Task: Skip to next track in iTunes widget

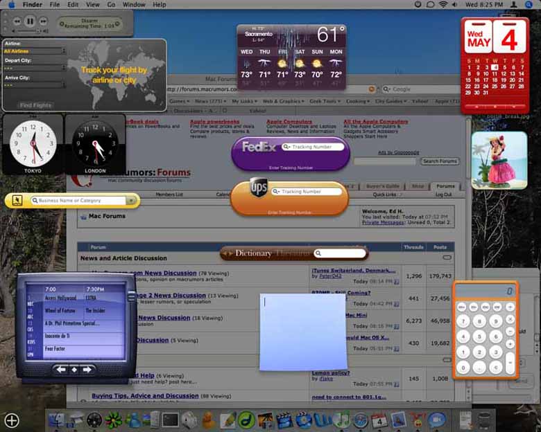Action: [43, 21]
